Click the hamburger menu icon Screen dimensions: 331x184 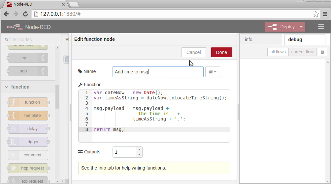pos(321,27)
